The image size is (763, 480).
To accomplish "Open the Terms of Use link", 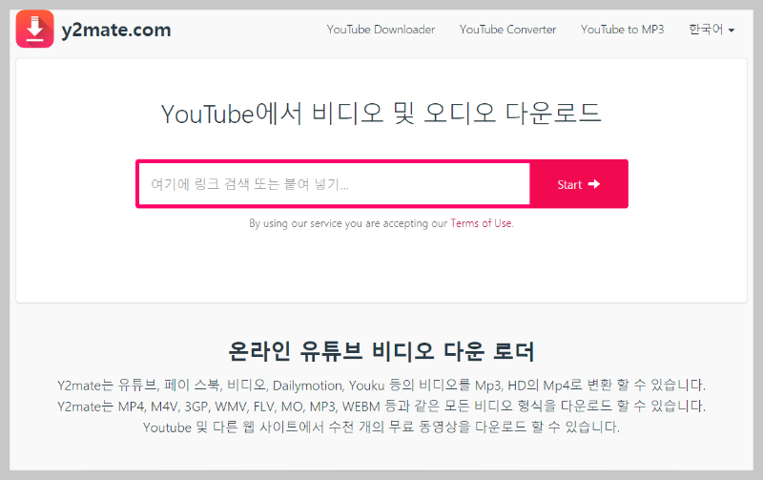I will click(x=481, y=223).
